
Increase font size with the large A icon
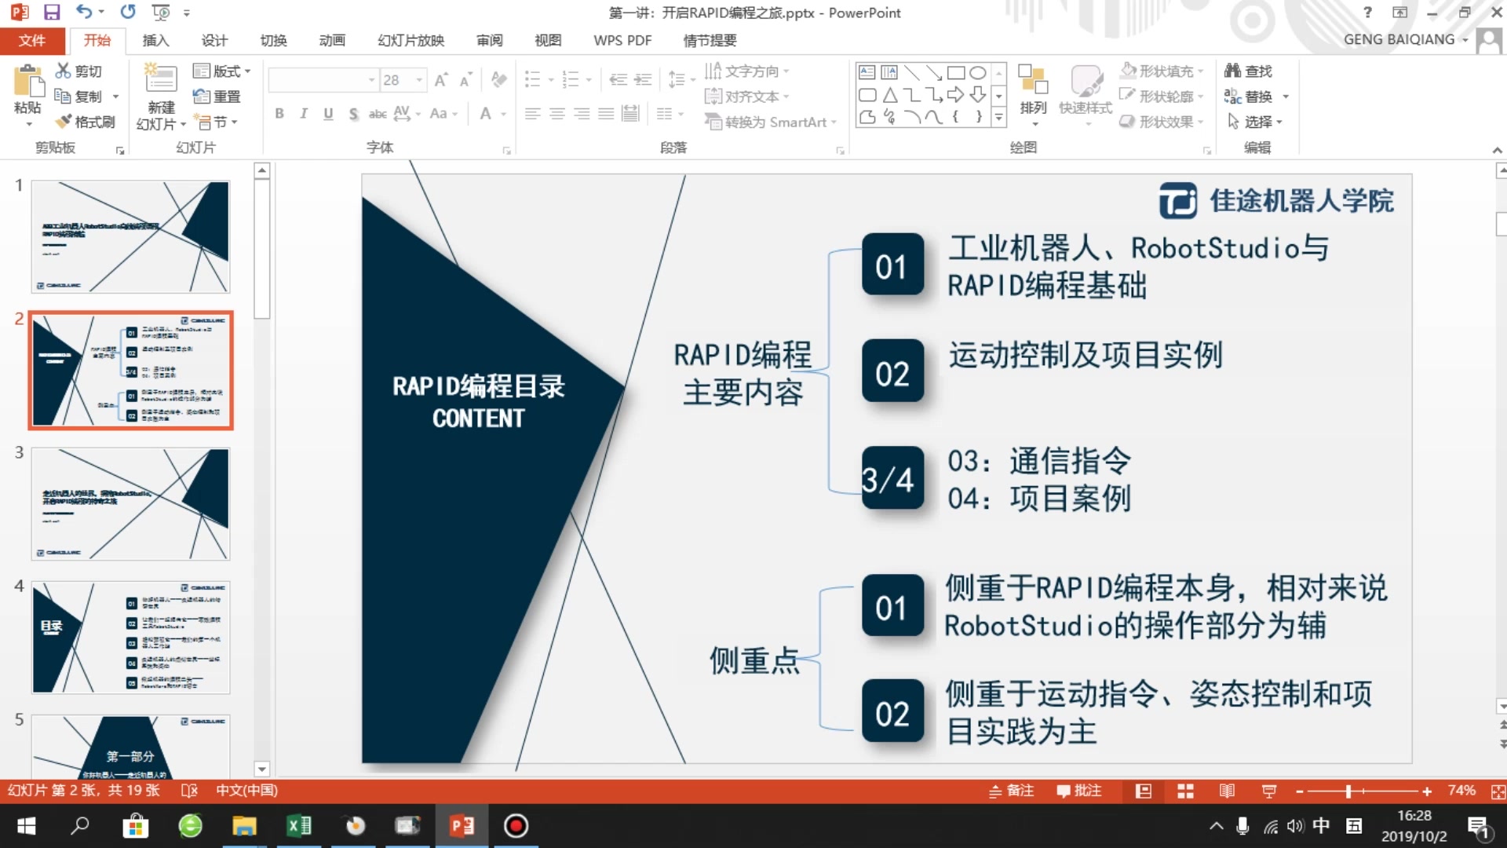pos(441,79)
